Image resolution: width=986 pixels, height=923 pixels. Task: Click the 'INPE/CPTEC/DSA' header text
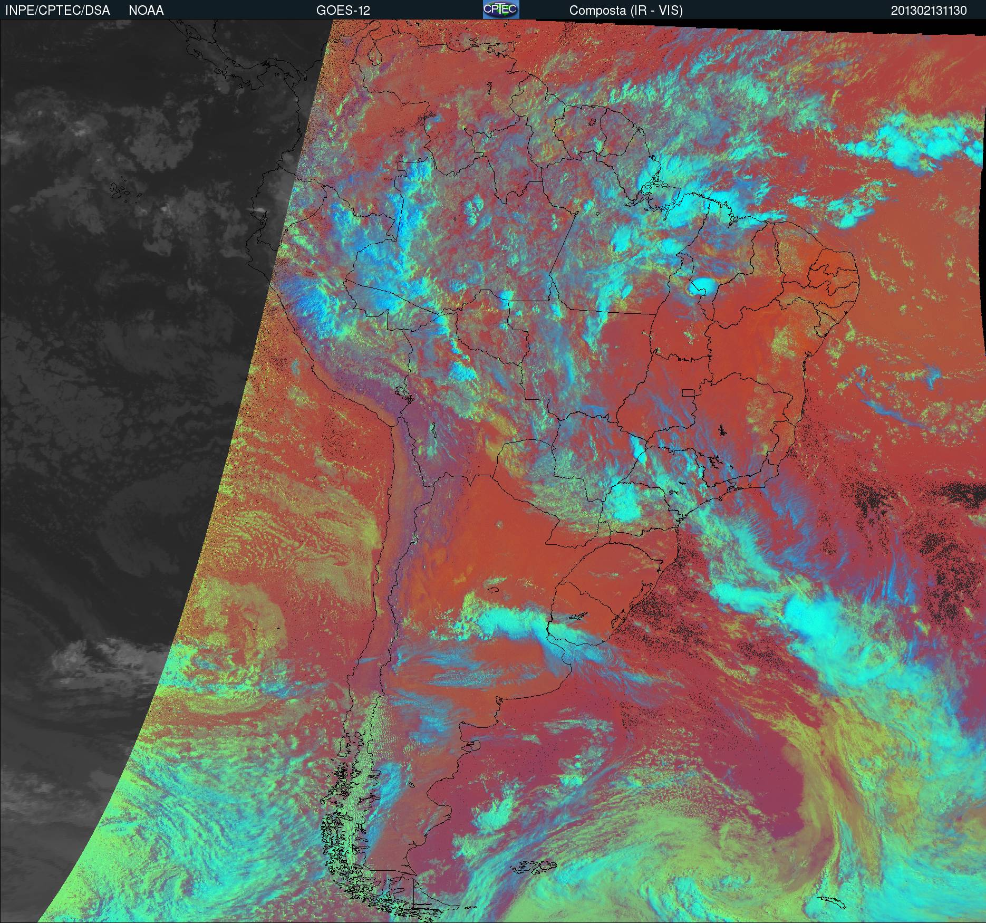click(x=57, y=11)
